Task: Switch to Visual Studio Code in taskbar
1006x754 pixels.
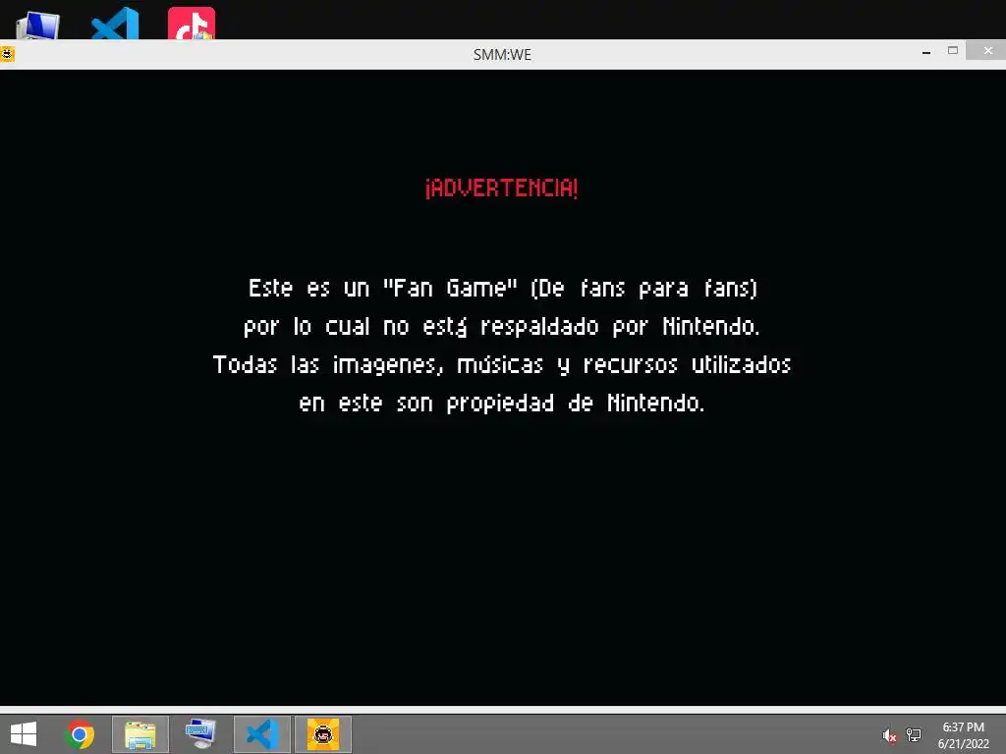Action: [261, 734]
